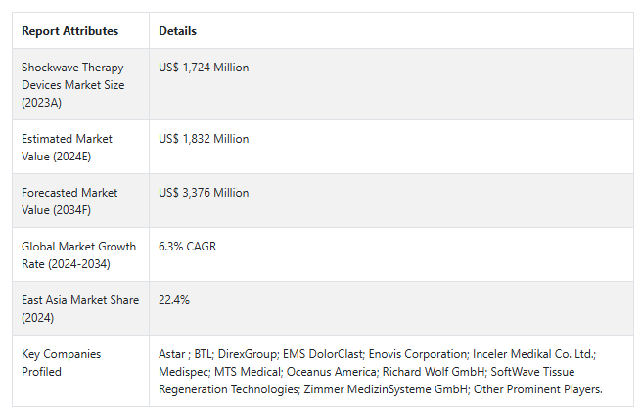Click the Richard Wolf GmbH company name
The height and width of the screenshot is (409, 641).
pos(434,372)
